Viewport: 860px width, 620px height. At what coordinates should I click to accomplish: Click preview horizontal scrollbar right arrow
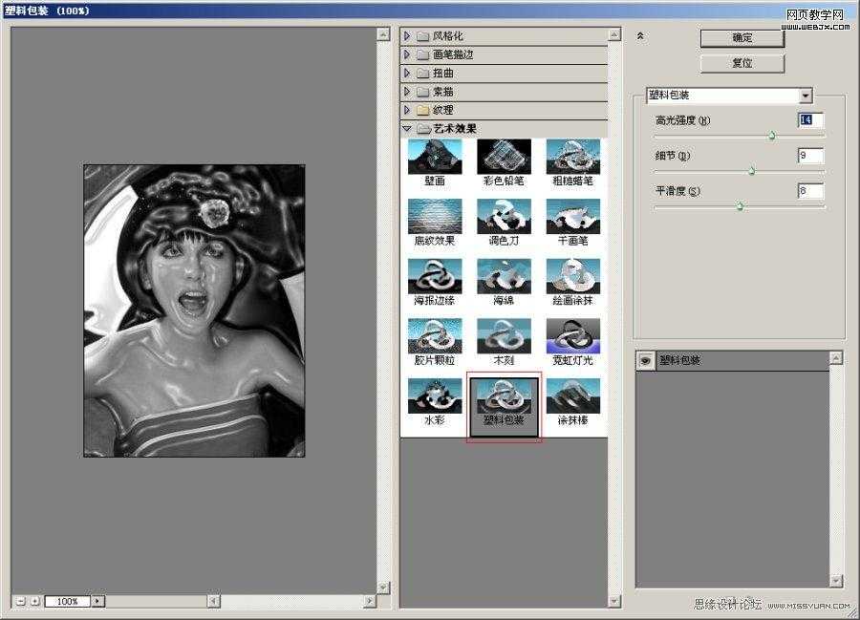click(x=370, y=601)
